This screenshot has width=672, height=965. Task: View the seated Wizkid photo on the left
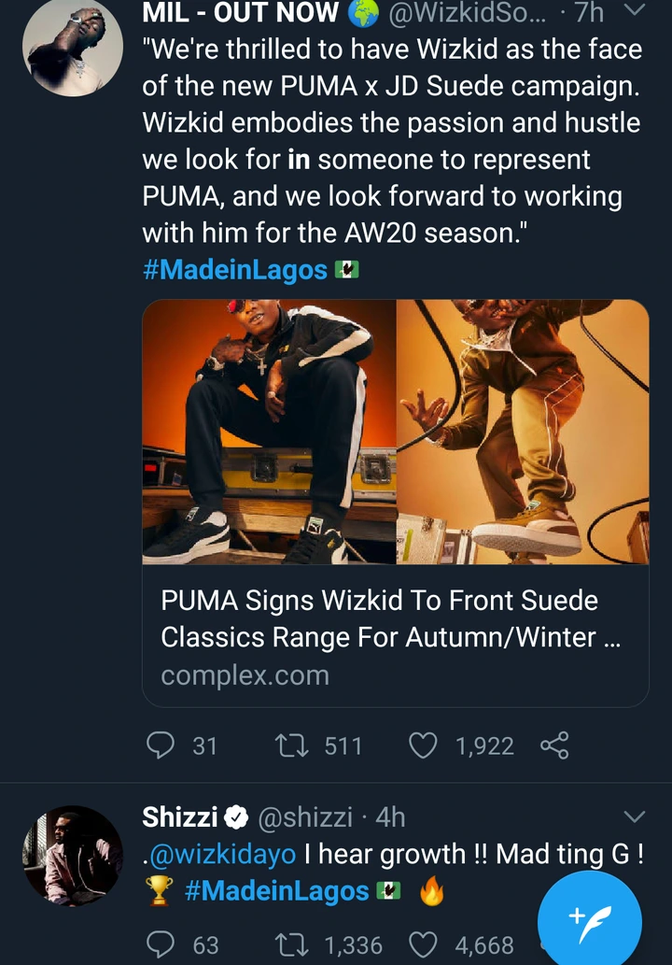click(x=270, y=432)
